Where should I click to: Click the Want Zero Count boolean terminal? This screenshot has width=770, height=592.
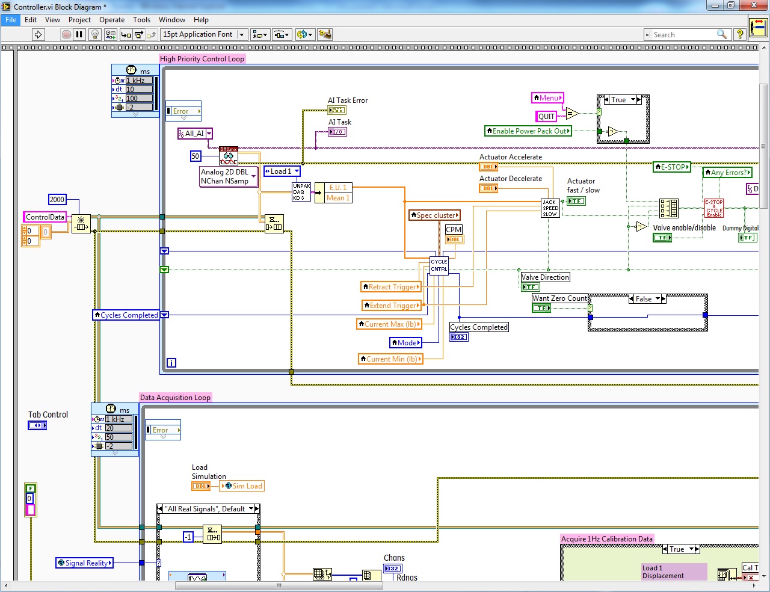pyautogui.click(x=541, y=308)
